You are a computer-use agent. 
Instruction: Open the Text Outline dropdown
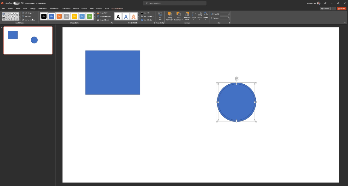point(147,16)
